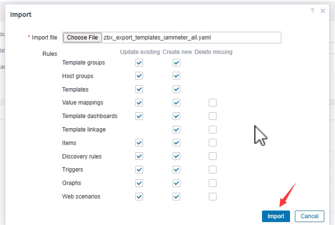Uncheck Create new for Triggers
335x225 pixels.
click(176, 170)
